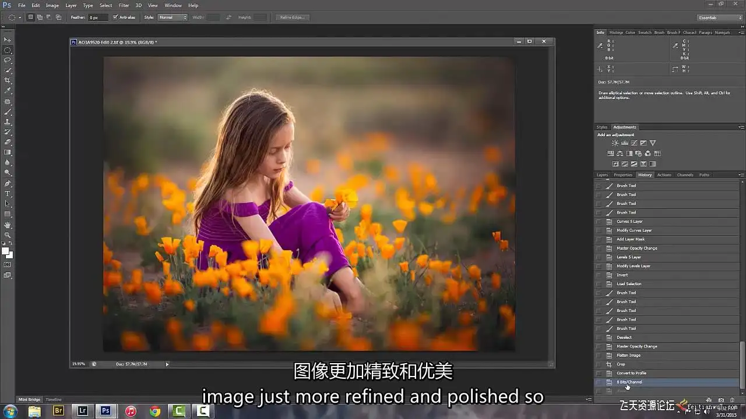Select the Move tool

(x=8, y=40)
